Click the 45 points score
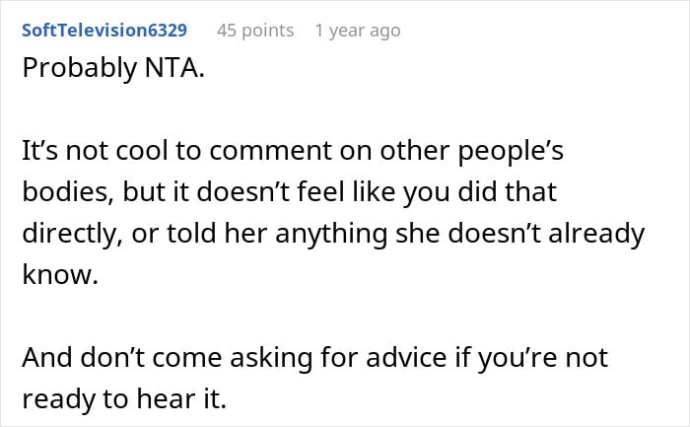690x427 pixels. [x=255, y=31]
